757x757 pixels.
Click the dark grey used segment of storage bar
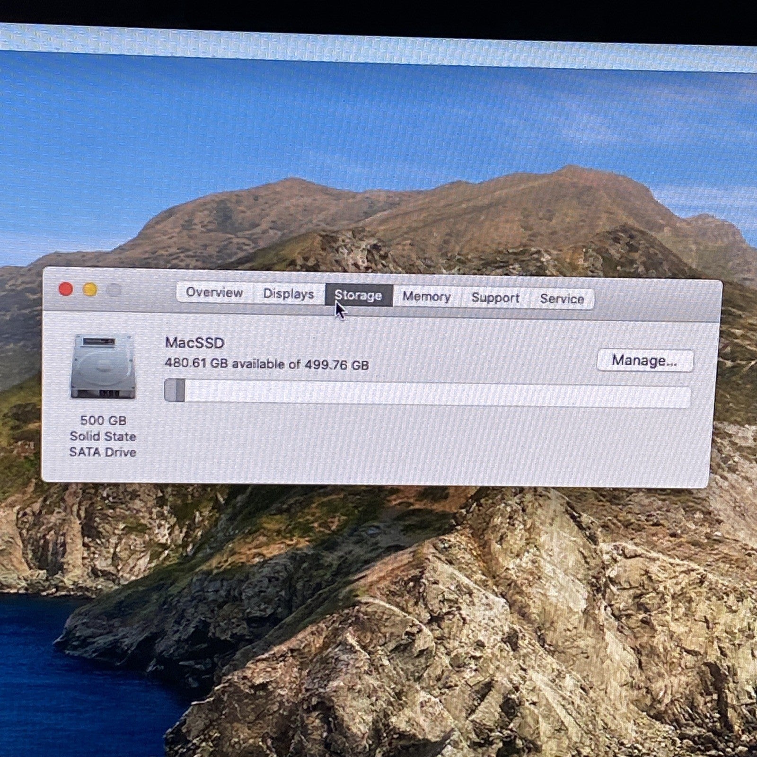[180, 390]
